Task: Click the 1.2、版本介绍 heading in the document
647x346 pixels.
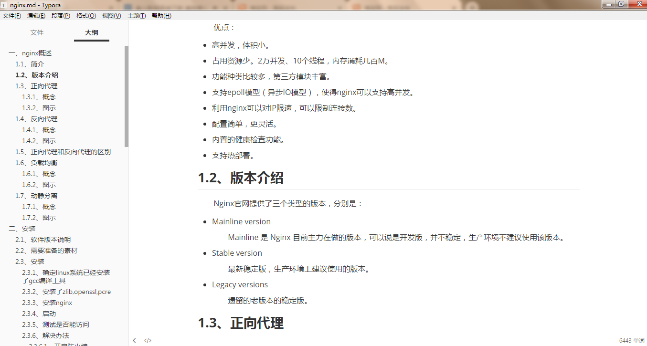Action: [241, 178]
